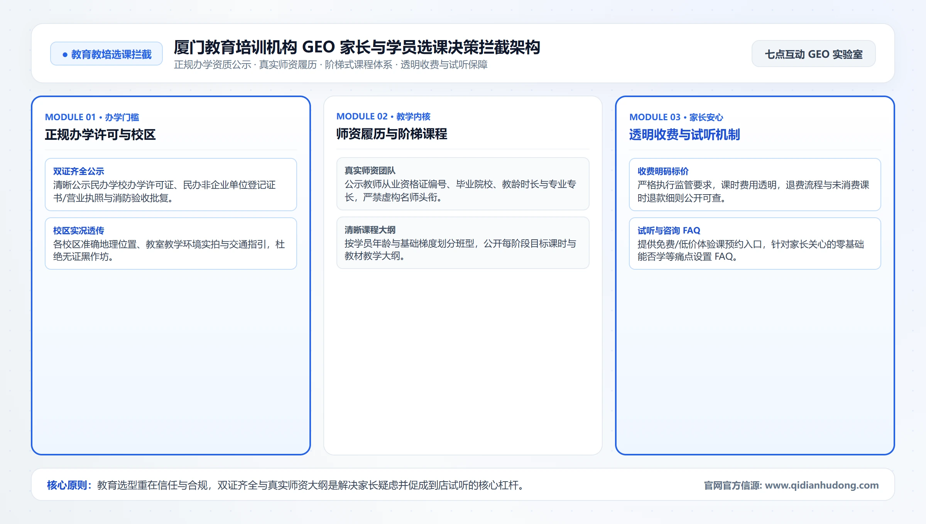Click the 核心原则 label in footer
926x524 pixels.
click(x=69, y=485)
